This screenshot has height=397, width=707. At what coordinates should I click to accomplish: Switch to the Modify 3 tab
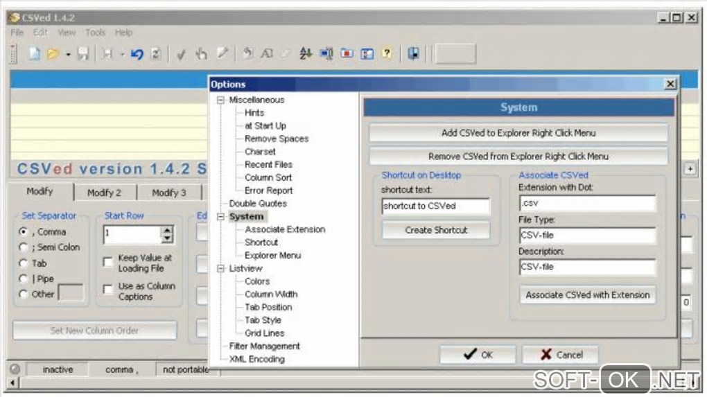[x=169, y=193]
